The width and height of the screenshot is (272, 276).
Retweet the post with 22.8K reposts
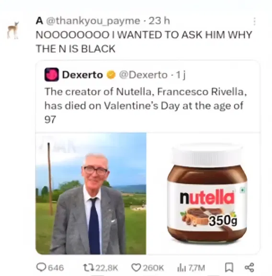[89, 267]
